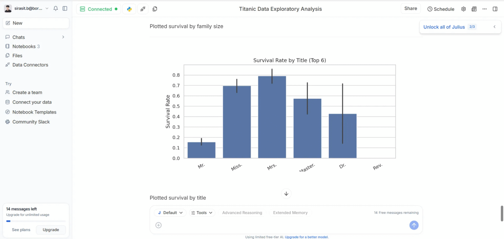Image resolution: width=504 pixels, height=239 pixels.
Task: Open notebook settings with the gear icon
Action: click(463, 9)
